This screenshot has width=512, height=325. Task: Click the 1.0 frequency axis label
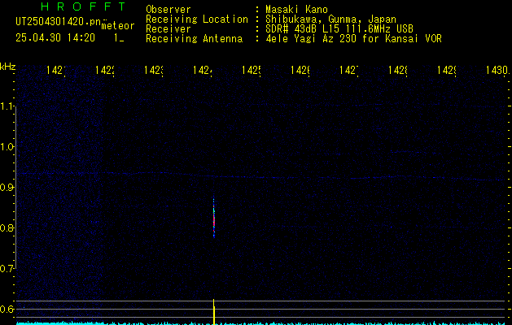click(7, 147)
